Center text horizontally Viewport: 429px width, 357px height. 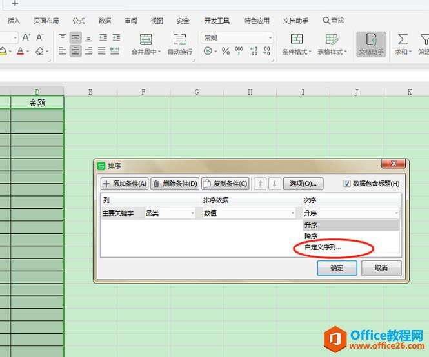pos(75,51)
